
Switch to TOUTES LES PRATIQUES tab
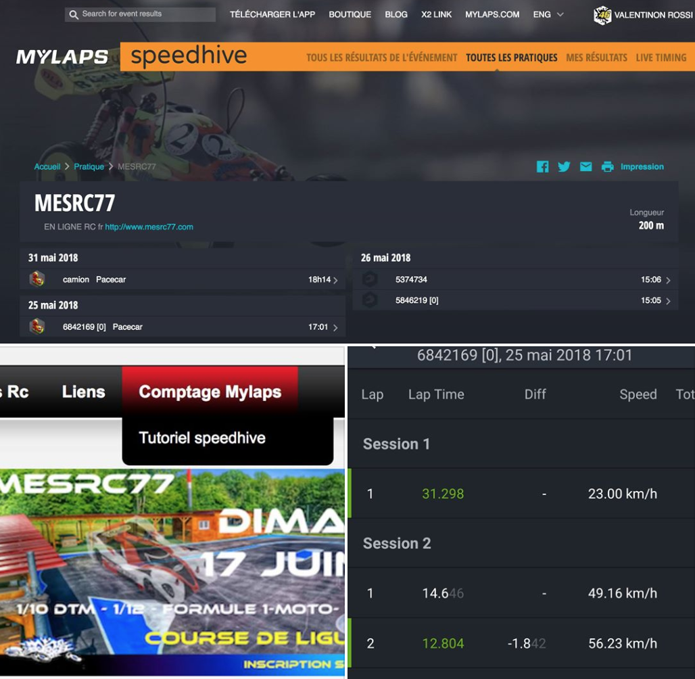[x=512, y=57]
